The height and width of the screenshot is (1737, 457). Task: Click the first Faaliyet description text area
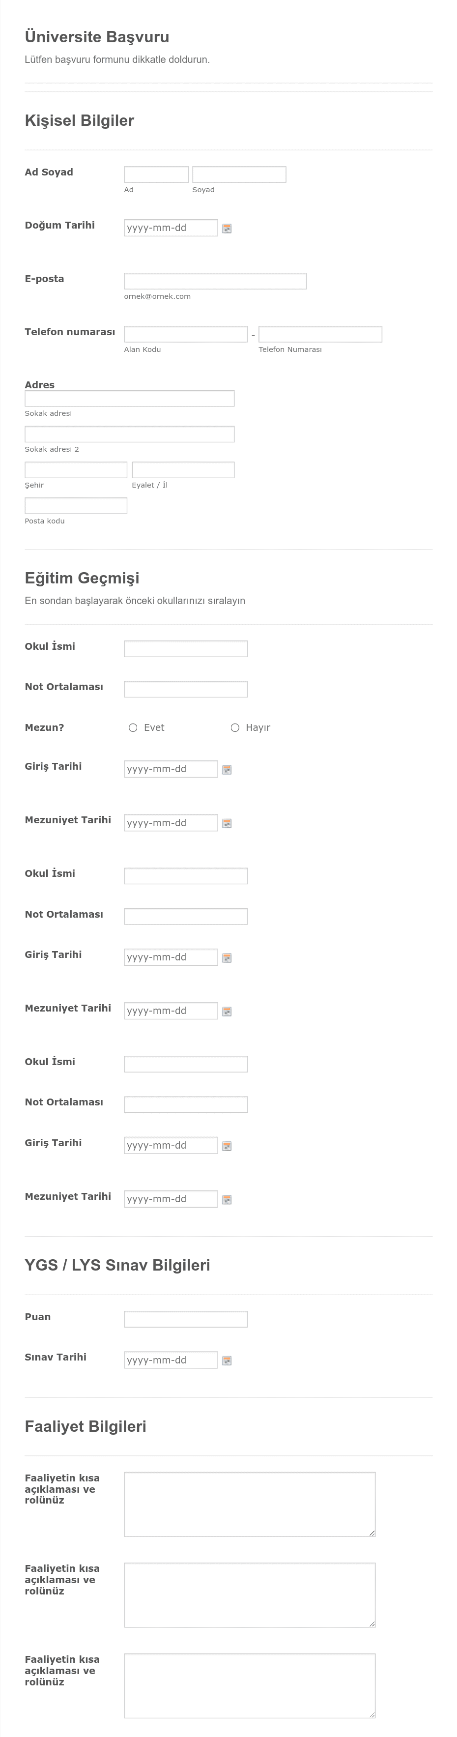[x=248, y=1504]
